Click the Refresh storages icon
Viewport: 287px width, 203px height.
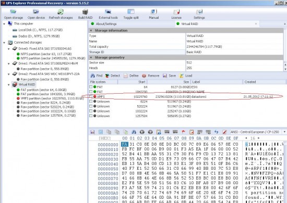pos(61,12)
